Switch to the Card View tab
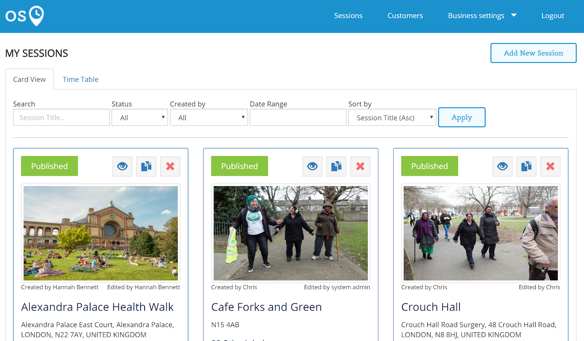This screenshot has height=341, width=584. click(30, 79)
